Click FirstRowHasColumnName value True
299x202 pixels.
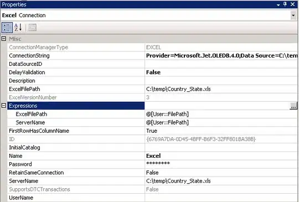click(152, 131)
